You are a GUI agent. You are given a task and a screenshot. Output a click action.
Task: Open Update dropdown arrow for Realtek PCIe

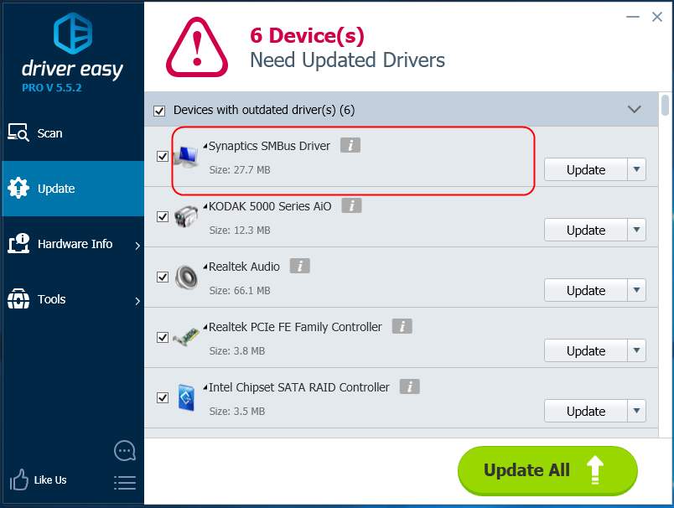click(x=636, y=350)
